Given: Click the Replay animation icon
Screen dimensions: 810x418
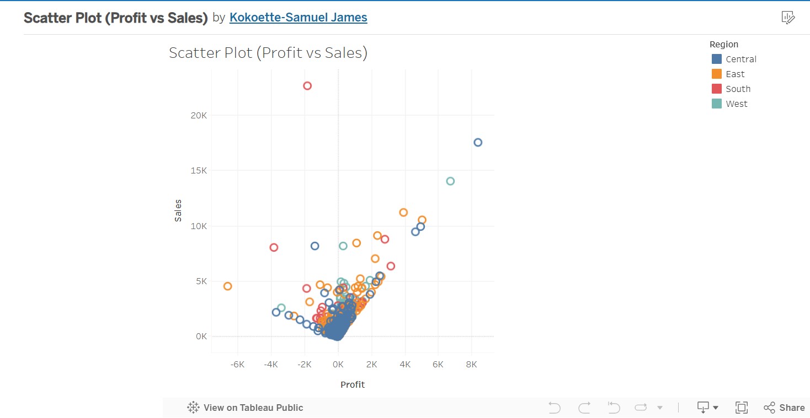Looking at the screenshot, I should pyautogui.click(x=641, y=408).
